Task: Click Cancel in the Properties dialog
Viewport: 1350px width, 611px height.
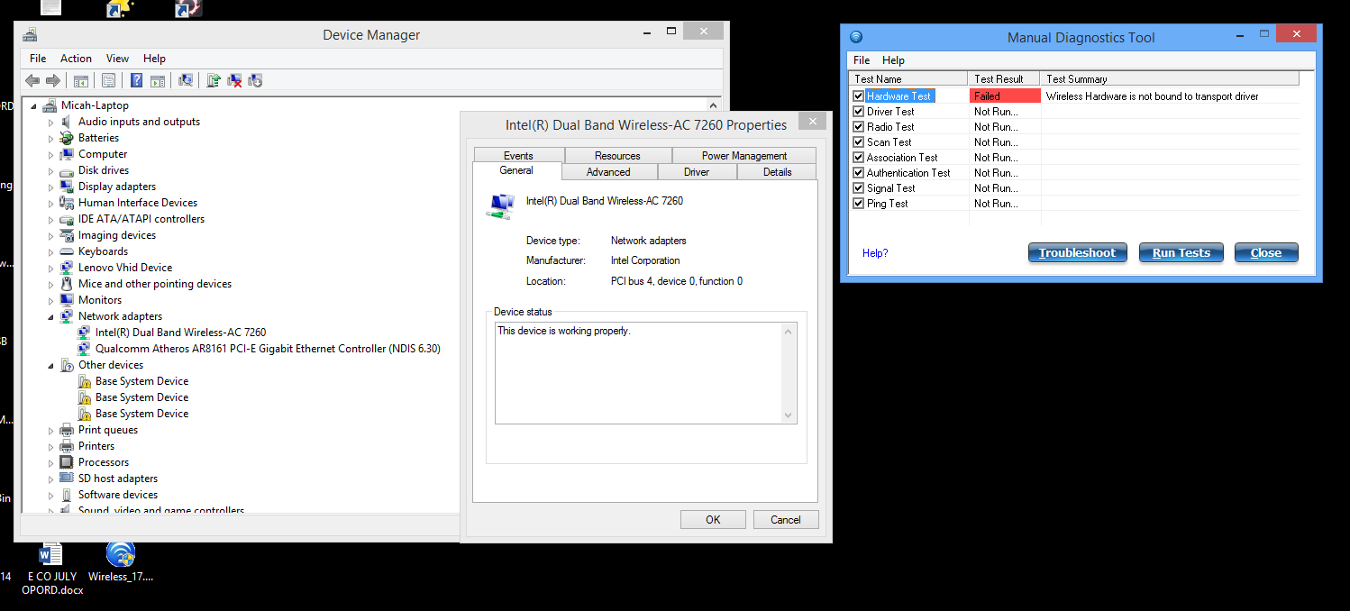Action: (786, 520)
